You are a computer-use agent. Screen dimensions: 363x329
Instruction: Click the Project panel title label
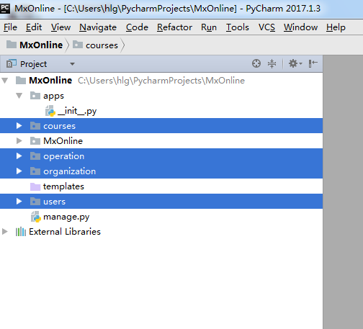click(33, 64)
